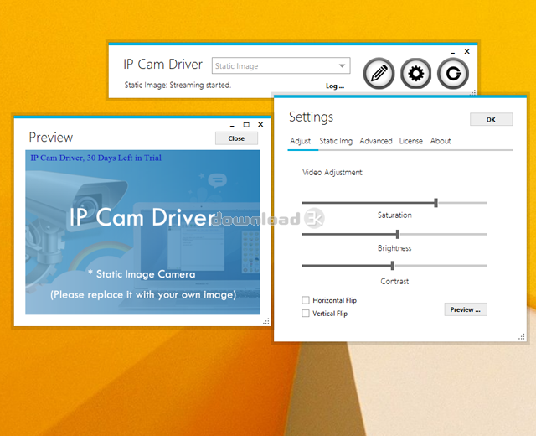This screenshot has width=536, height=436.
Task: Switch to the Static Img tab
Action: [336, 141]
